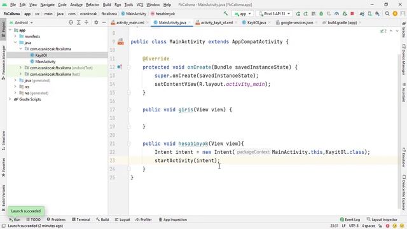The image size is (407, 229).
Task: Toggle the Build Variants side tab
Action: click(x=3, y=197)
